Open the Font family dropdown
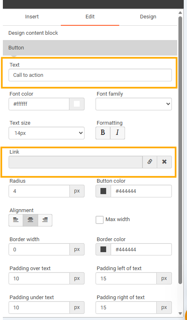The image size is (187, 320). (134, 104)
